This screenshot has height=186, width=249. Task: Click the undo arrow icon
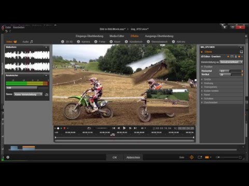click(x=7, y=31)
